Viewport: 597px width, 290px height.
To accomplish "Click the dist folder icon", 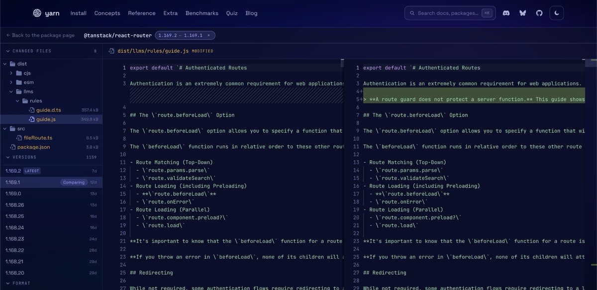I will coord(13,64).
